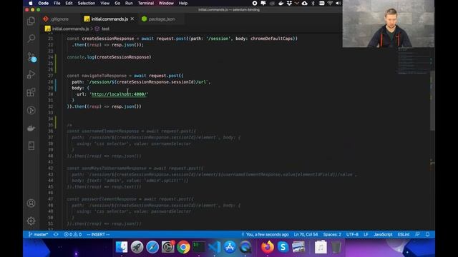This screenshot has width=458, height=257.
Task: Change indentation via Spaces: 2
Action: tap(332, 234)
